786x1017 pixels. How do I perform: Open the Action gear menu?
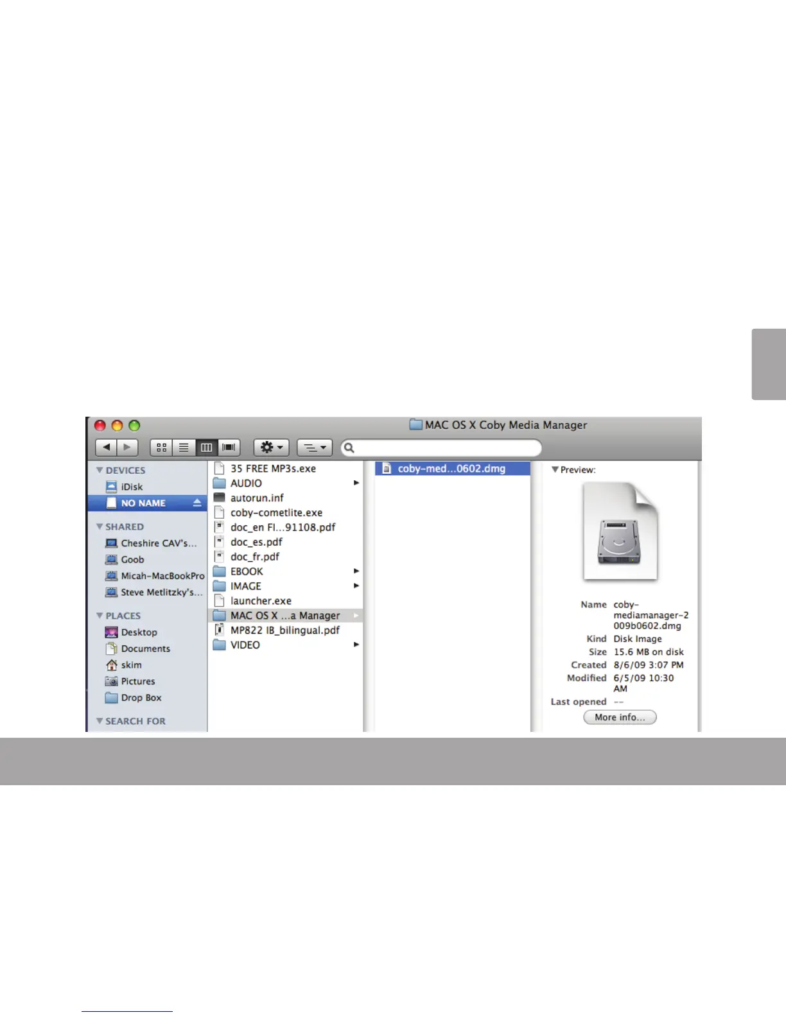pos(272,448)
